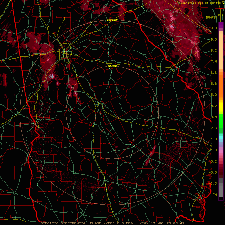Click the 13 MAY 25 03:49 timestamp
The width and height of the screenshot is (225, 225).
click(167, 223)
